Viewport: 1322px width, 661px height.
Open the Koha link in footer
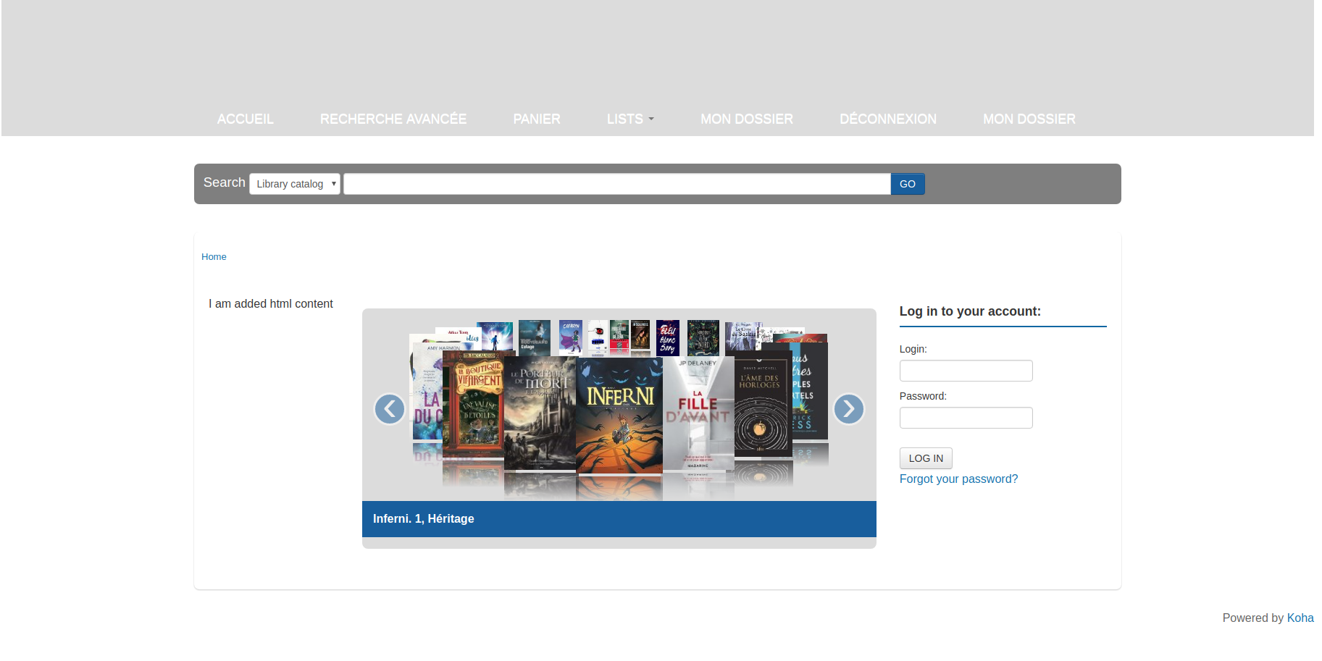[x=1300, y=618]
